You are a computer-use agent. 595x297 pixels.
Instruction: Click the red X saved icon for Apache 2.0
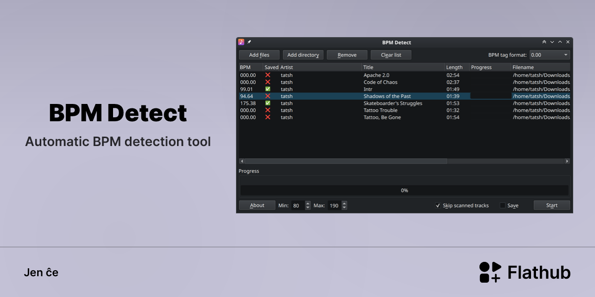268,75
